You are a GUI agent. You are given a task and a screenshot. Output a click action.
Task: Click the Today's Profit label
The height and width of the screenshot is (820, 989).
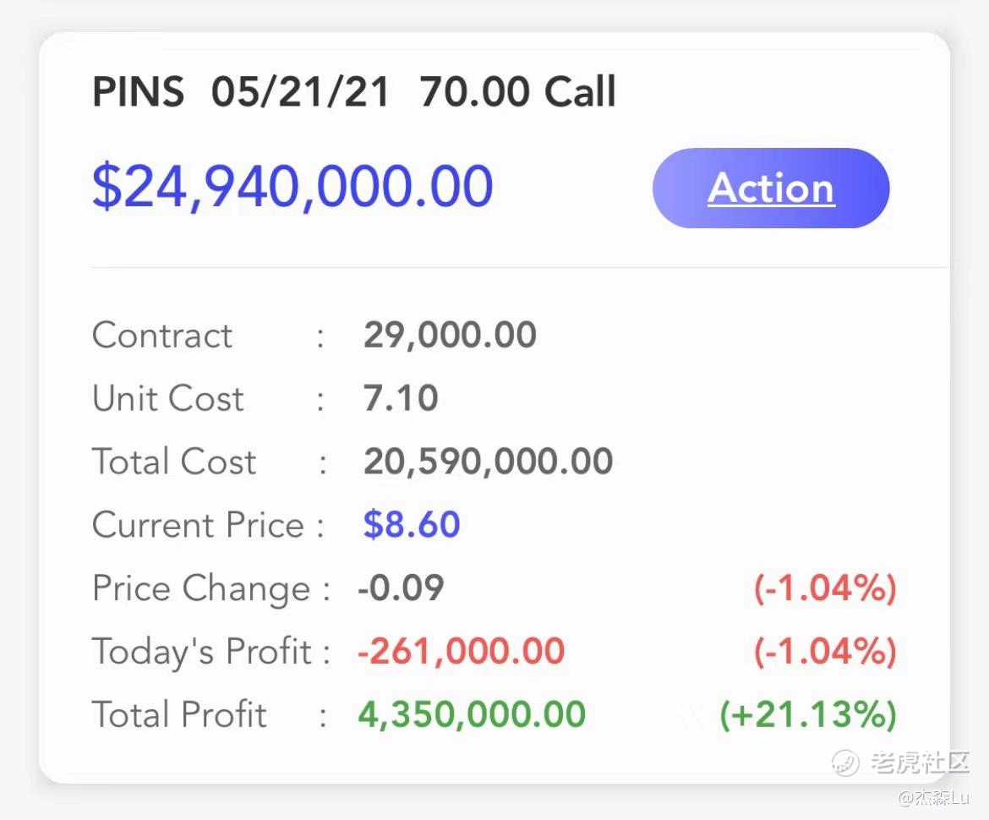point(202,651)
